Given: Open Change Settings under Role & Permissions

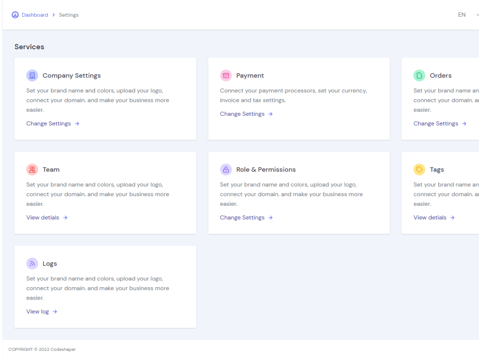Looking at the screenshot, I should coord(242,217).
